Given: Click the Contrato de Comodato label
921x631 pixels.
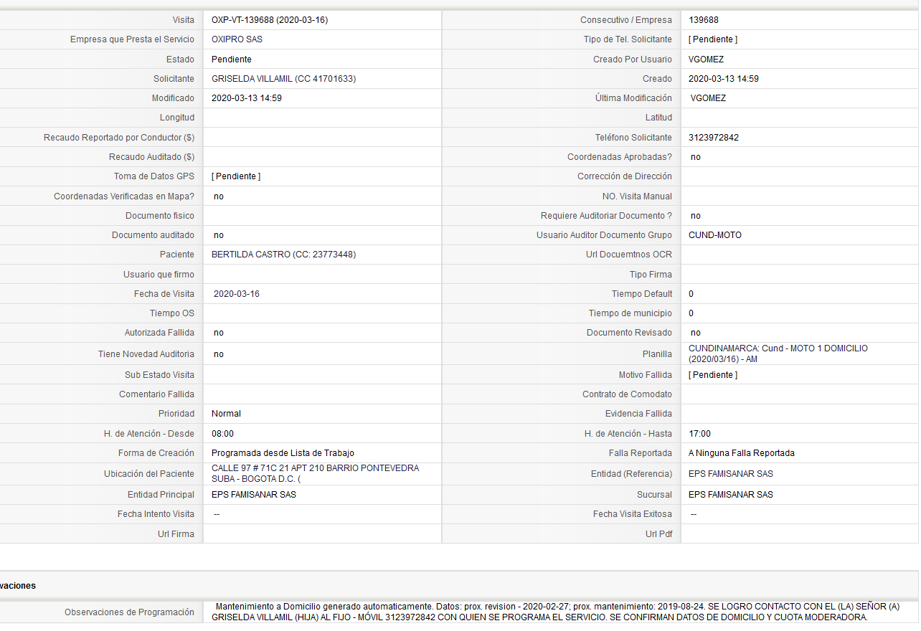Looking at the screenshot, I should click(x=627, y=394).
